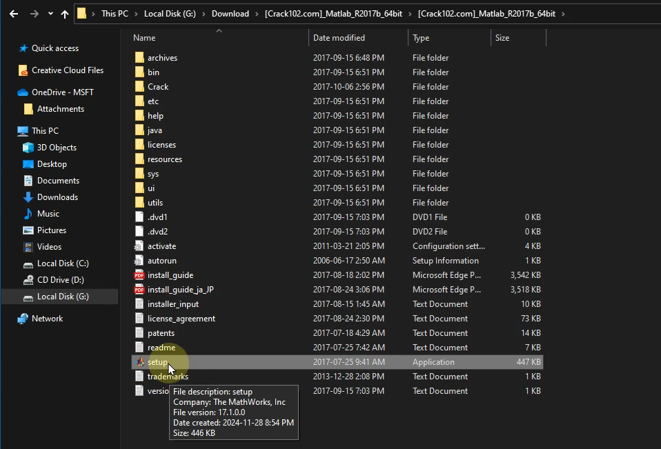This screenshot has height=449, width=661.
Task: Select the license_agreement text document
Action: point(181,319)
